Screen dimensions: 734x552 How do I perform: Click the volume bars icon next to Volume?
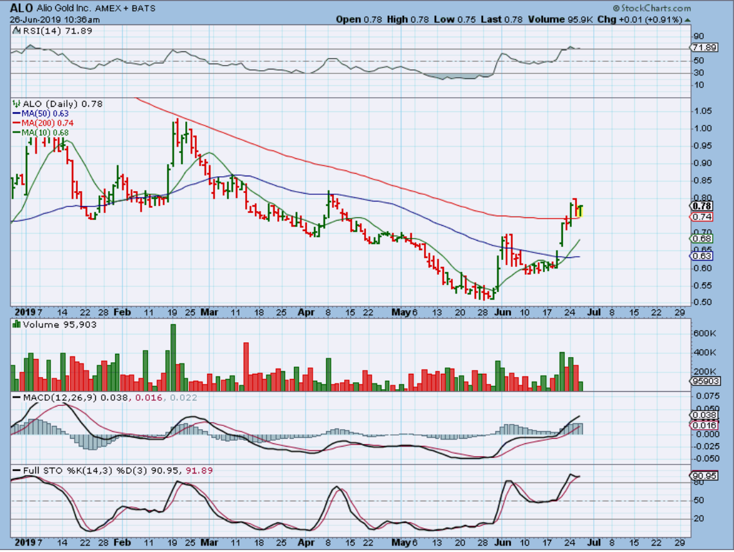click(x=16, y=324)
